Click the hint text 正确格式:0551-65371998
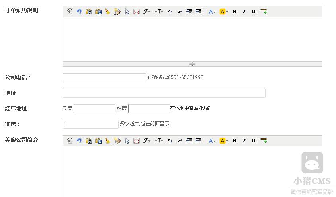336x197 pixels. pyautogui.click(x=176, y=77)
